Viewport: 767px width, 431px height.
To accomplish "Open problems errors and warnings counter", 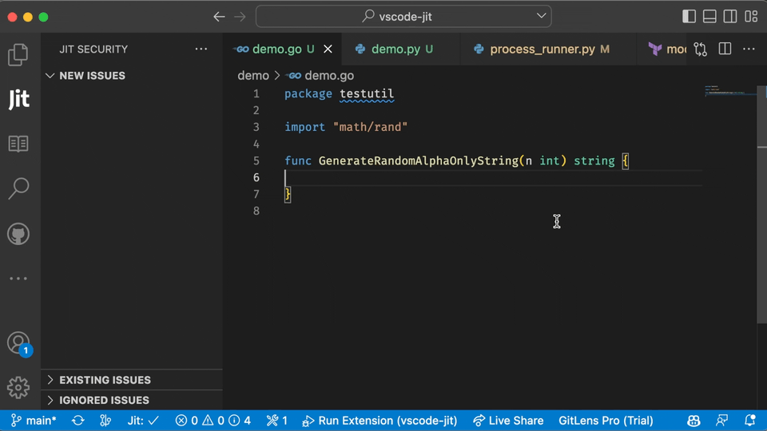I will pyautogui.click(x=213, y=421).
